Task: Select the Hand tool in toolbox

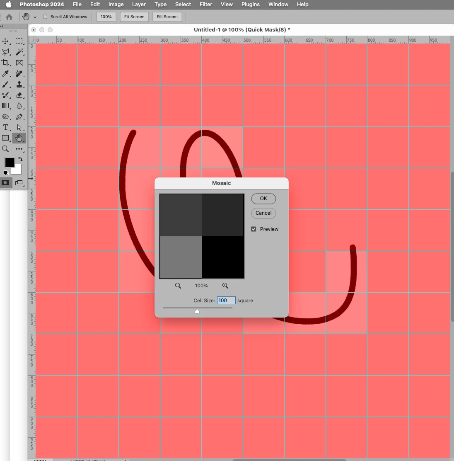Action: (19, 138)
